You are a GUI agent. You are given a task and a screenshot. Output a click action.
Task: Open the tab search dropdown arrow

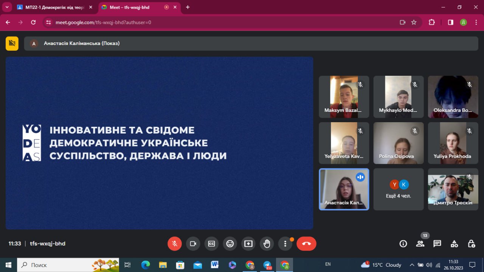point(7,7)
